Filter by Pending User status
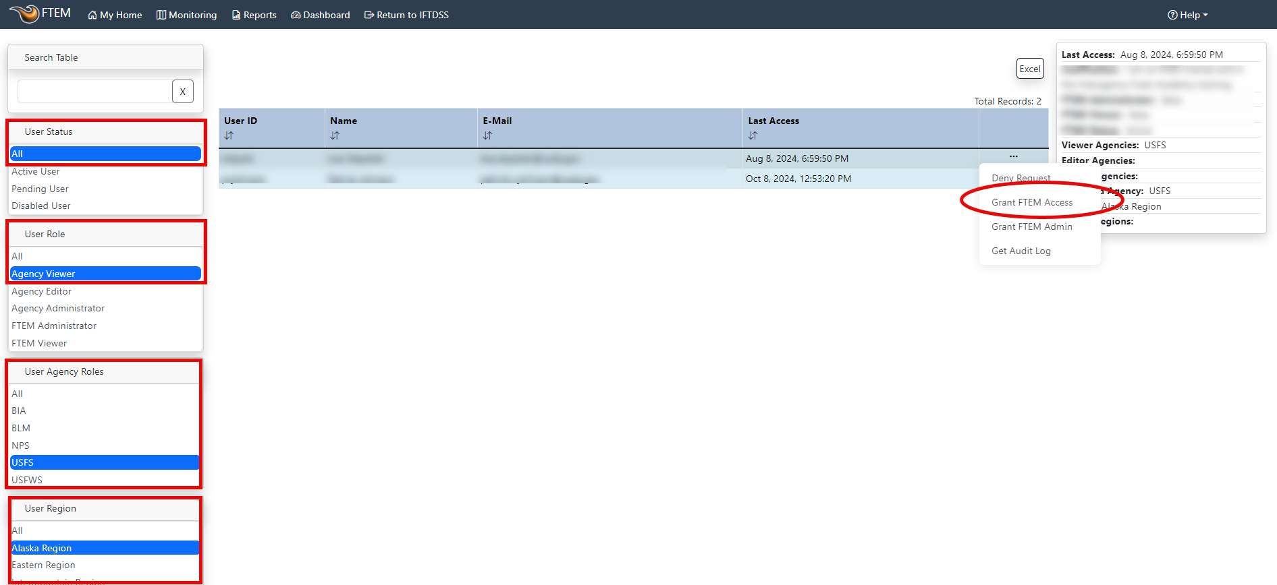 point(105,189)
